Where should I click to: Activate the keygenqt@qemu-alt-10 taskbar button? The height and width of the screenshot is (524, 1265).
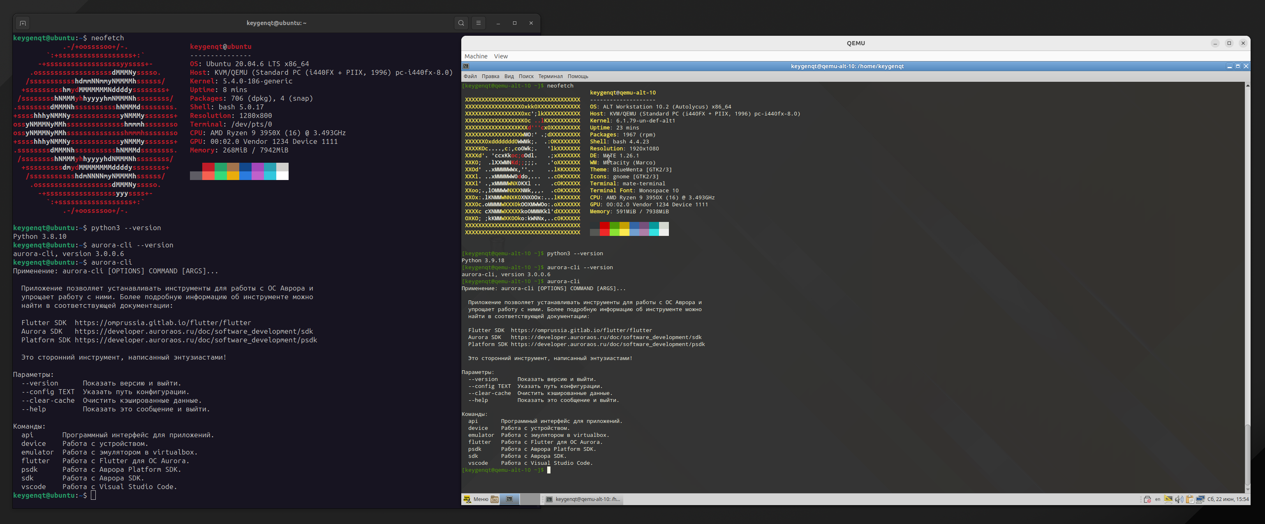coord(583,499)
